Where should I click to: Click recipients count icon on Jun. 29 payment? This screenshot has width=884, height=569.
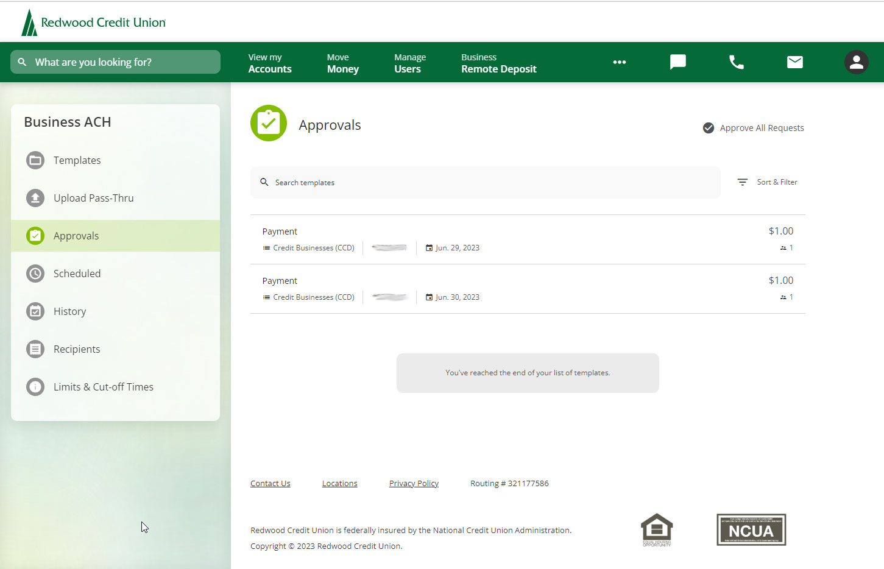coord(783,248)
